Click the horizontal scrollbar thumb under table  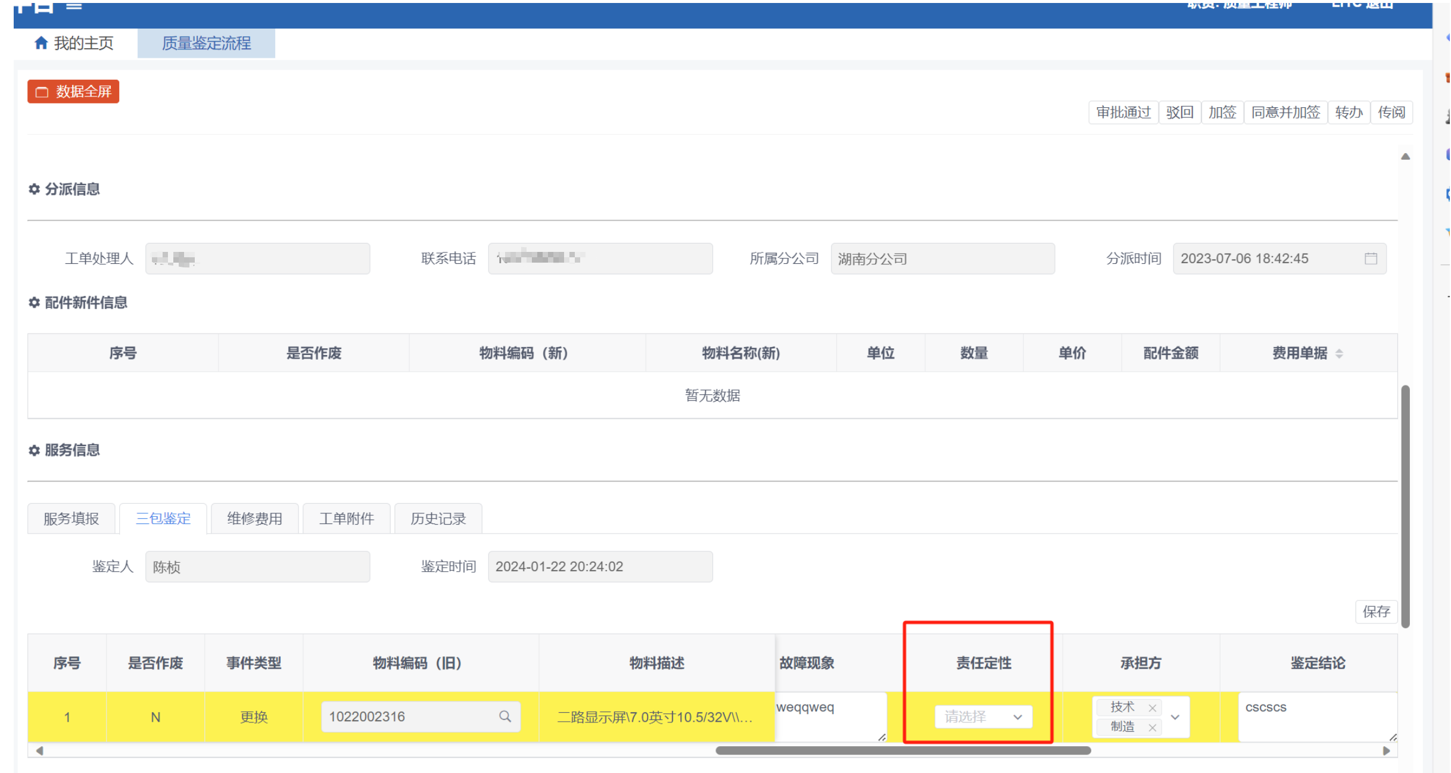click(903, 750)
